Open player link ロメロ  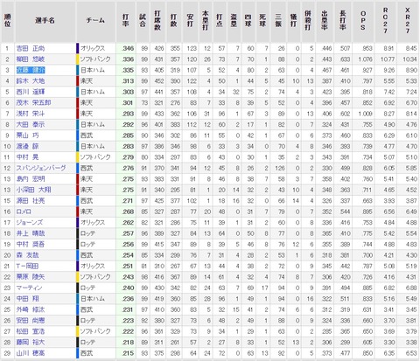click(24, 212)
